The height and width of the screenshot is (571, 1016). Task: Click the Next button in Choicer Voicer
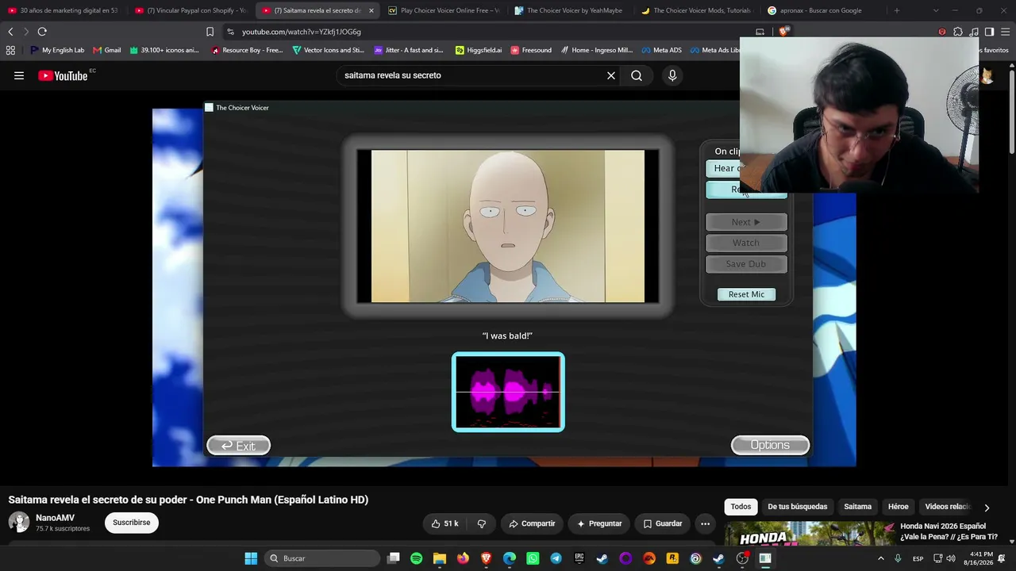(746, 222)
